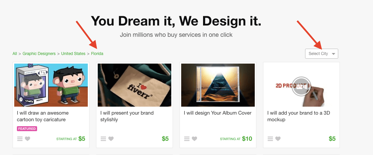Open the "I will design Your Album Cover" title
This screenshot has width=373, height=155.
[x=218, y=113]
